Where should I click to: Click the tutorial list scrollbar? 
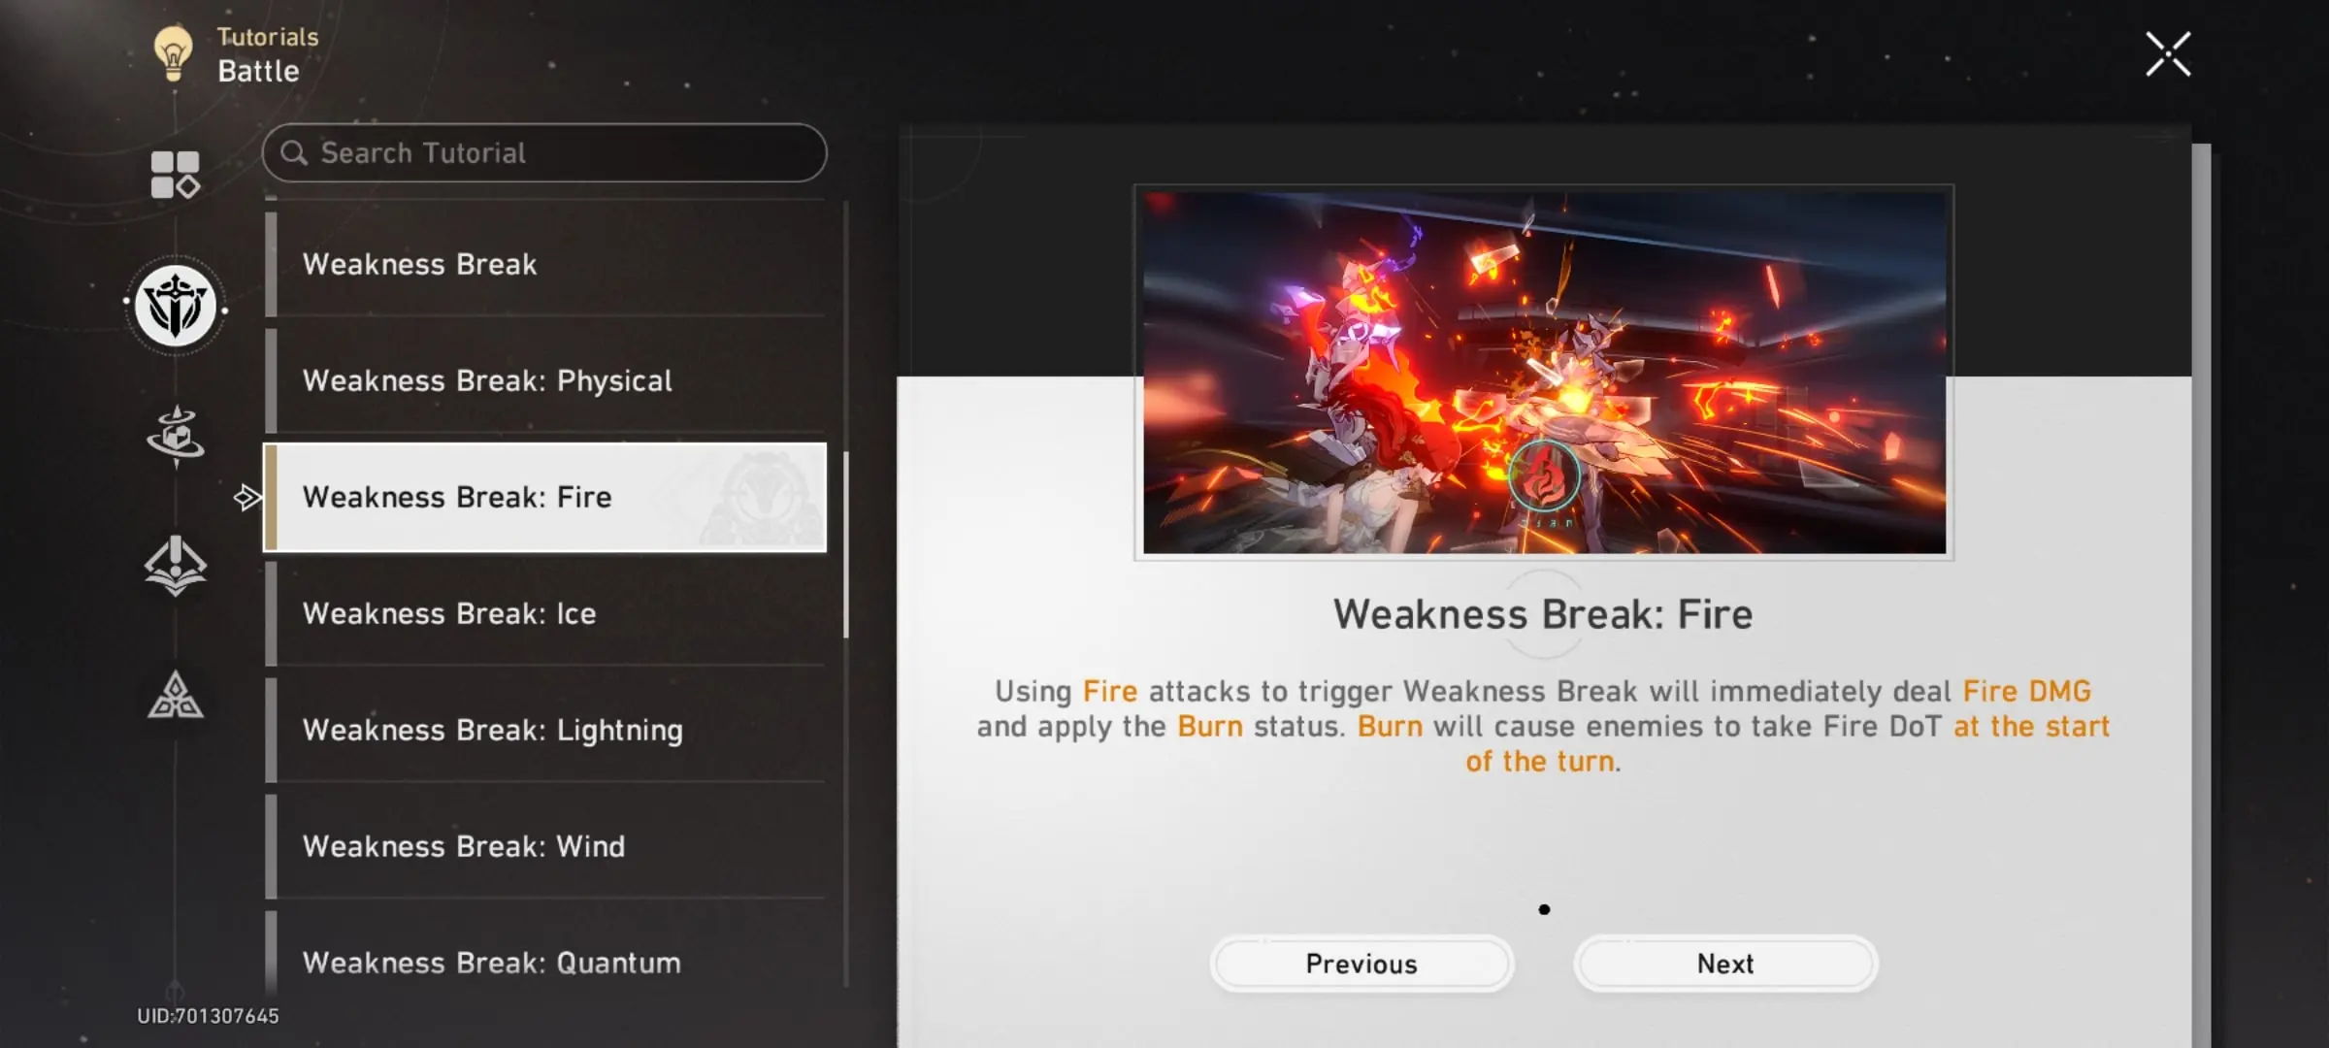[x=846, y=544]
